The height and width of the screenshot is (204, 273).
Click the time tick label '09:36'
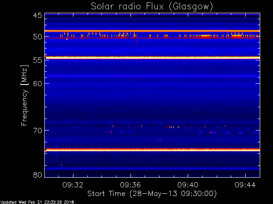[x=131, y=185]
